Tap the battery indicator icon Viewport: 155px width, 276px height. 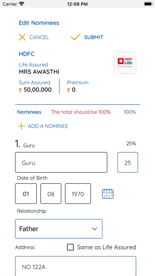[148, 4]
